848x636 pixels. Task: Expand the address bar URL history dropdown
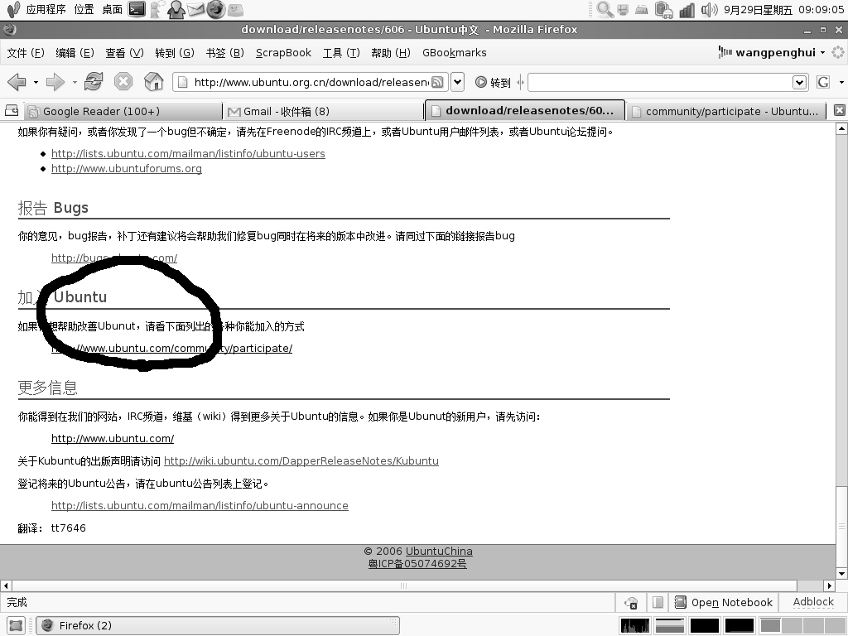(457, 82)
